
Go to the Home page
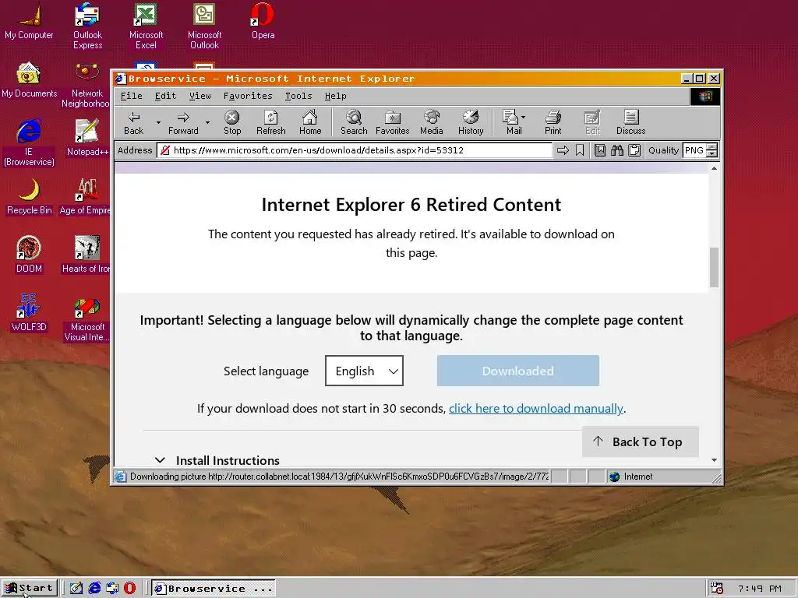coord(310,122)
